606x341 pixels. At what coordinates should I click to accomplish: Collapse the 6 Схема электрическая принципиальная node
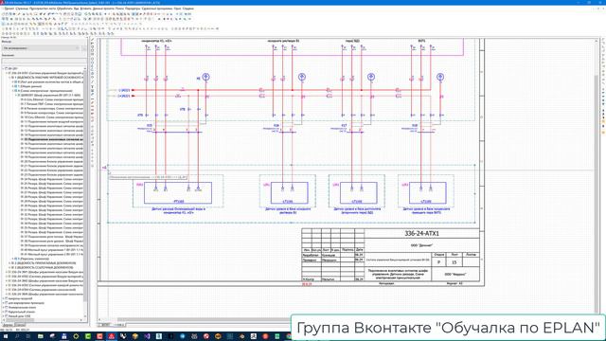tap(12, 91)
